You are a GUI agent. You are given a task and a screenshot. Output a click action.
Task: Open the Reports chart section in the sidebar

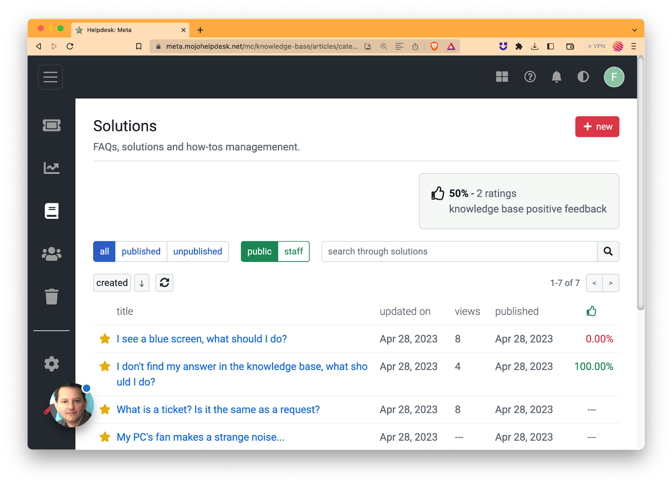[52, 168]
